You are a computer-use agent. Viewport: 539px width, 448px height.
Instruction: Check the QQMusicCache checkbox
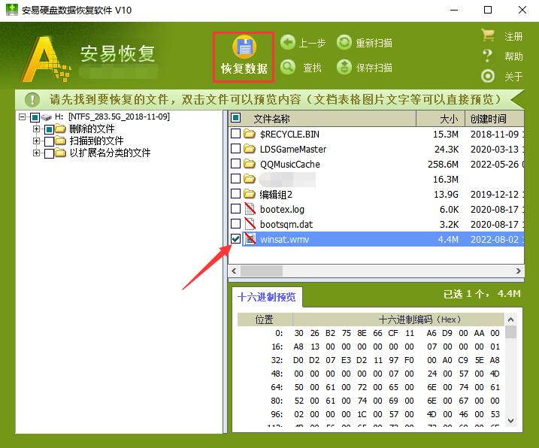(x=235, y=163)
